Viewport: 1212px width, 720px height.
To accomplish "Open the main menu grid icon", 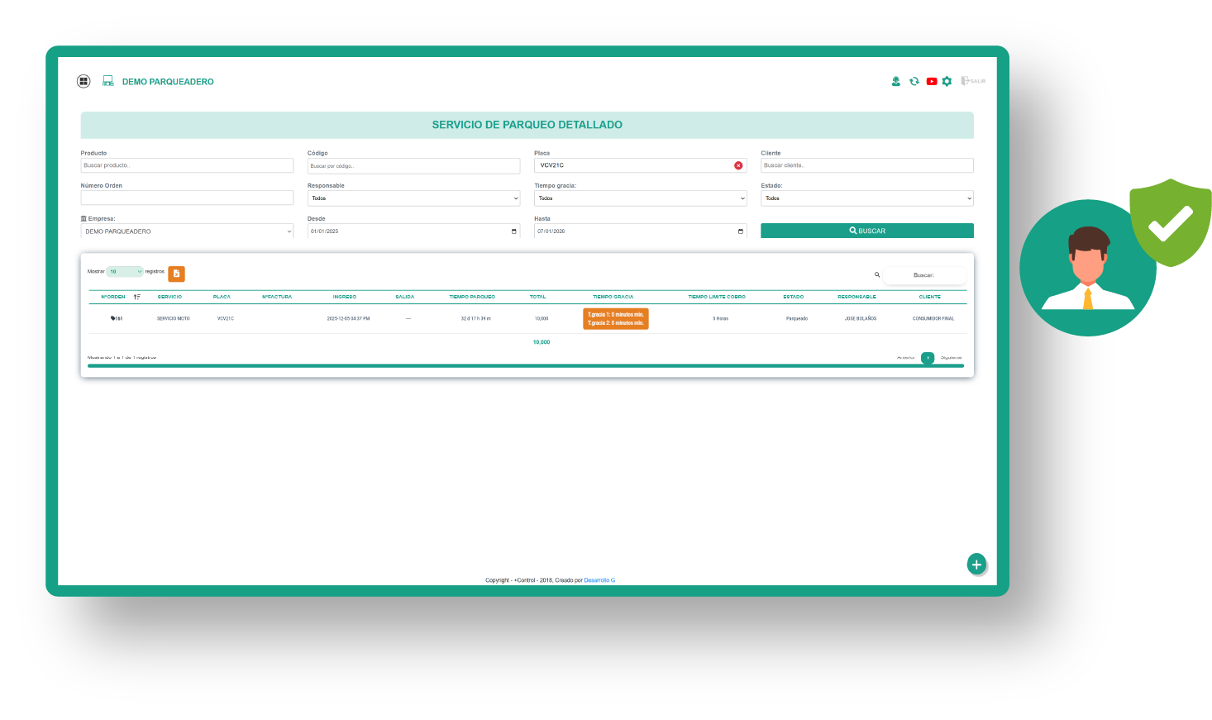I will pos(84,81).
